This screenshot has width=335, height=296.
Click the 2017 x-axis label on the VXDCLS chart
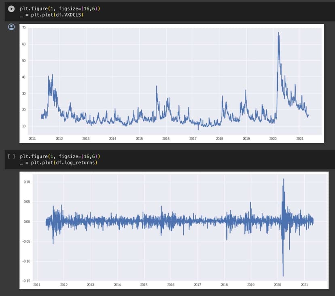[x=193, y=139]
